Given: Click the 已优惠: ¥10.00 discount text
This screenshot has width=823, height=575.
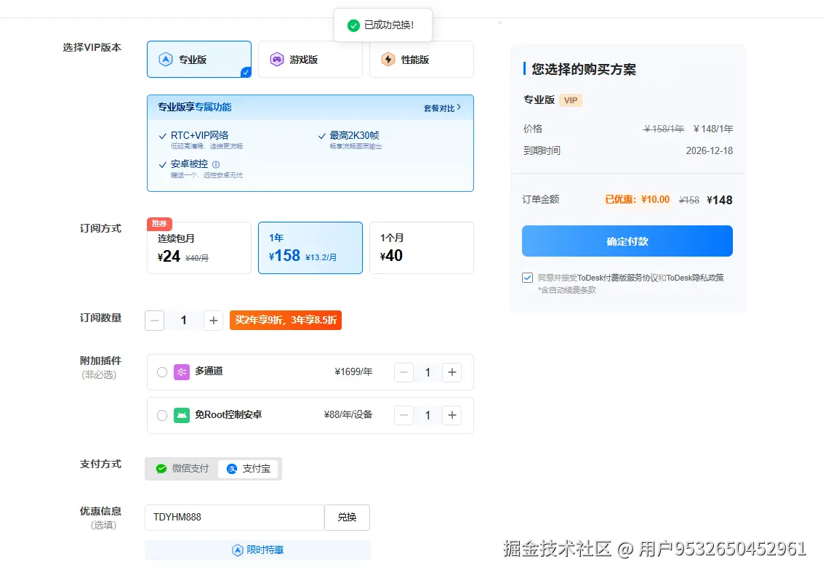Looking at the screenshot, I should (x=637, y=199).
